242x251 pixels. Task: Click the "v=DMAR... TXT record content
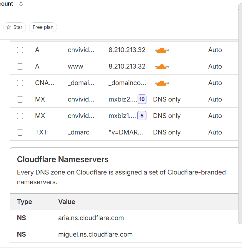(126, 132)
